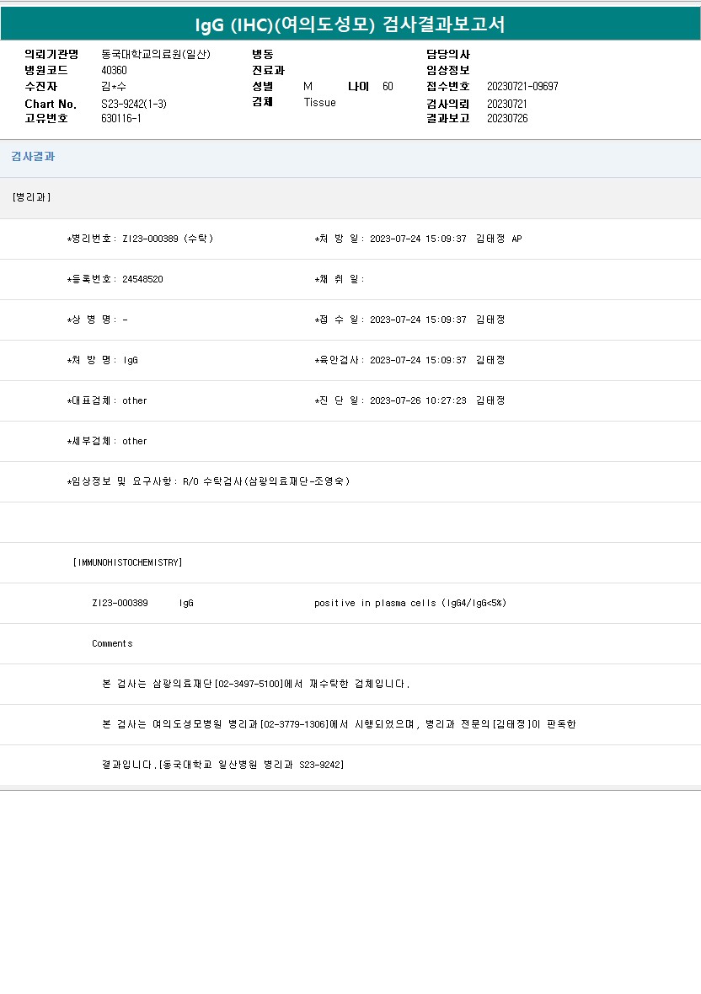Select the 'Chart No.' label
The height and width of the screenshot is (994, 701).
click(51, 104)
